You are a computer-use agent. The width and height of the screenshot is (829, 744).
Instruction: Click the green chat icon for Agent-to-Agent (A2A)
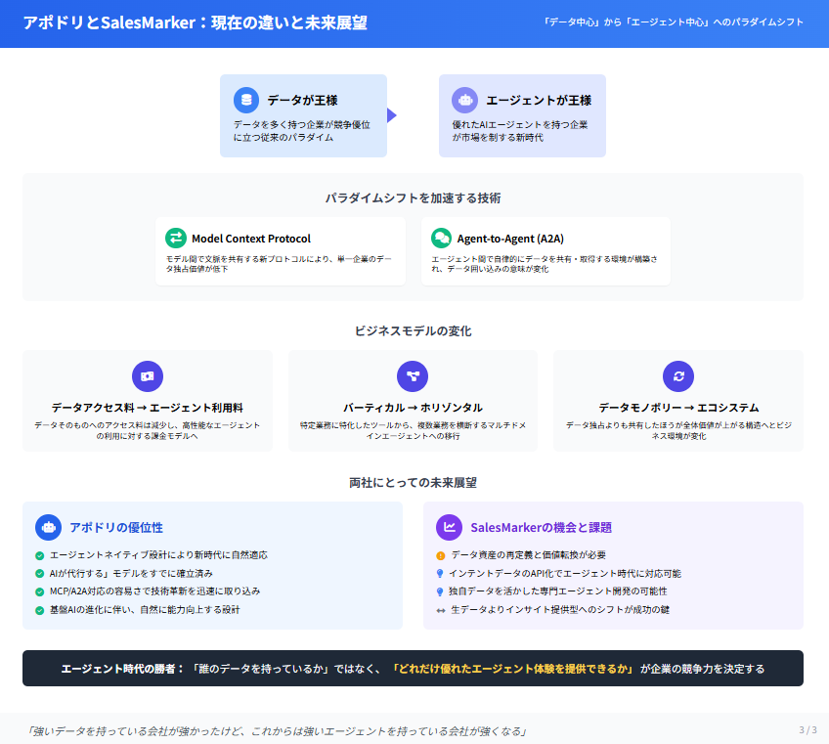click(x=442, y=238)
